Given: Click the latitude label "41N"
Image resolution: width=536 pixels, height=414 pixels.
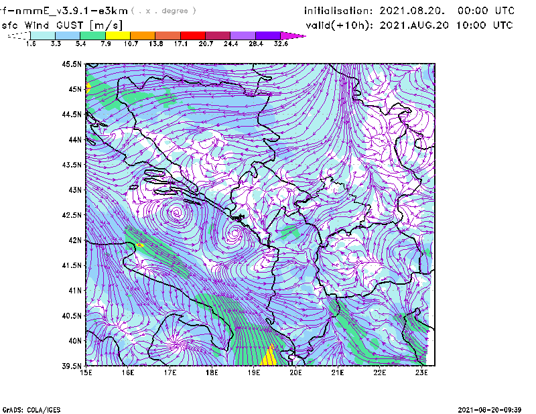Looking at the screenshot, I should [75, 291].
